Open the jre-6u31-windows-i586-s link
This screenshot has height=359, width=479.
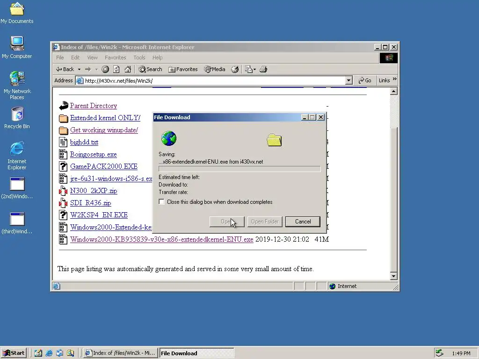111,179
